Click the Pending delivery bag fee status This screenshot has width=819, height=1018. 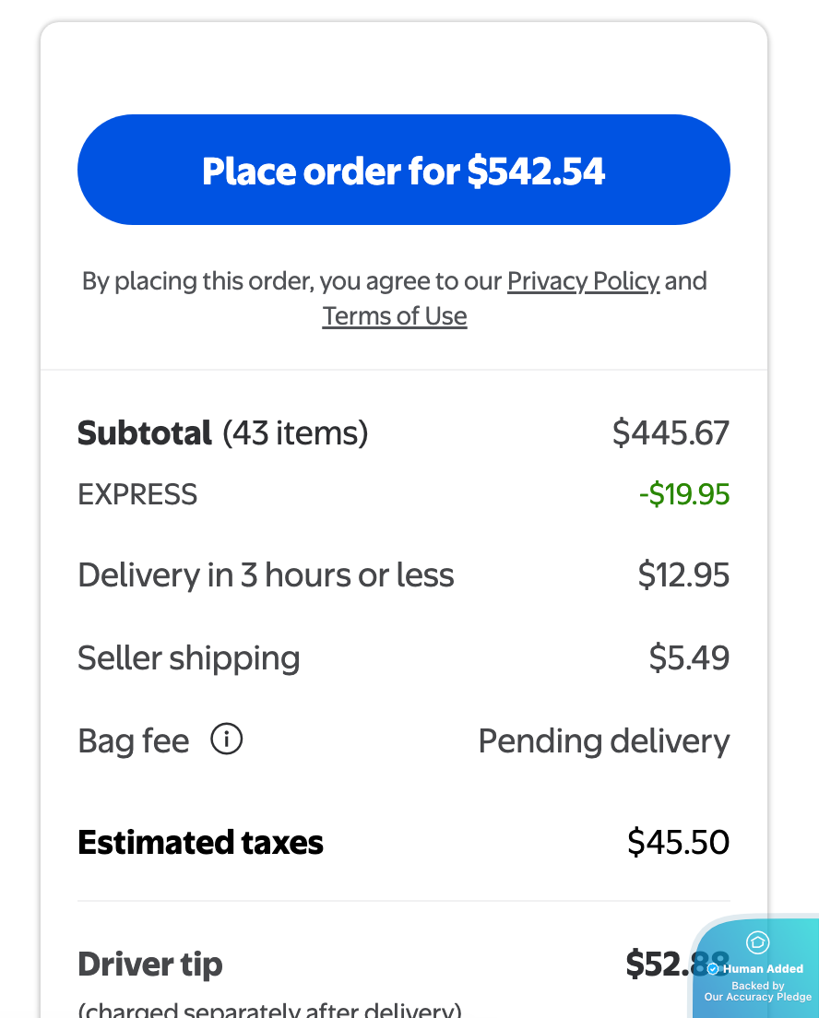(603, 741)
